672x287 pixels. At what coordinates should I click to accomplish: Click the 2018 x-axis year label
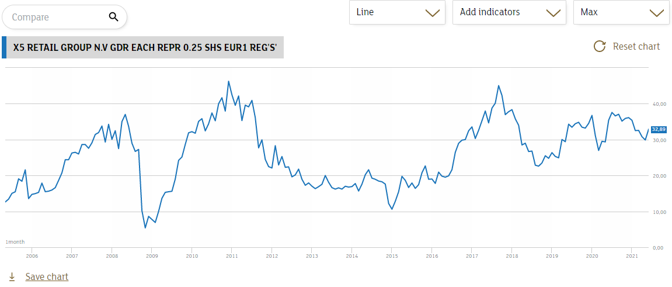511,256
